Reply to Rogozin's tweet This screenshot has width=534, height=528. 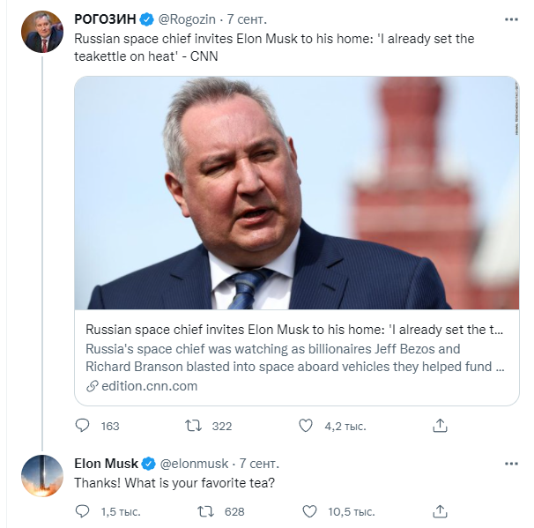click(83, 426)
